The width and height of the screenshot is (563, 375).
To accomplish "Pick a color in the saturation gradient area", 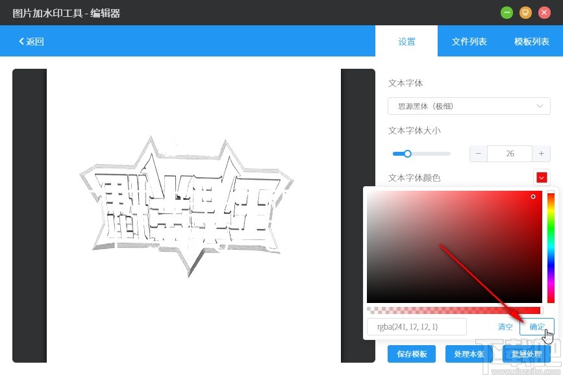I will point(455,247).
